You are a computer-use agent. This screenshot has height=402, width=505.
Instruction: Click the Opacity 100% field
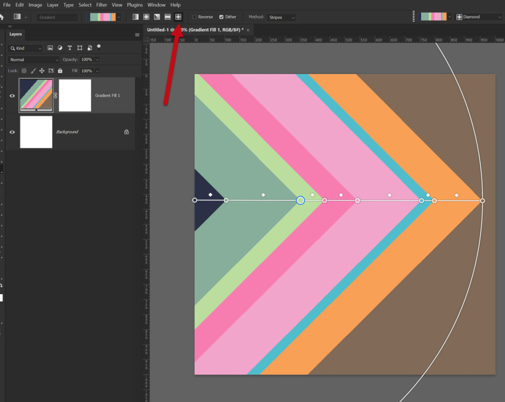[87, 60]
